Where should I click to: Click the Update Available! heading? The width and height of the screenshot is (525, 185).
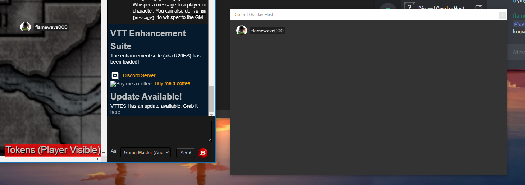146,97
